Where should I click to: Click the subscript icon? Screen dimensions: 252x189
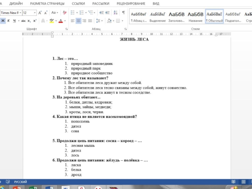[29, 21]
